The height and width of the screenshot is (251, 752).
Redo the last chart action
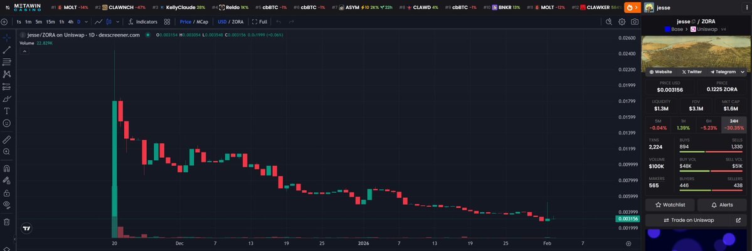pyautogui.click(x=291, y=22)
